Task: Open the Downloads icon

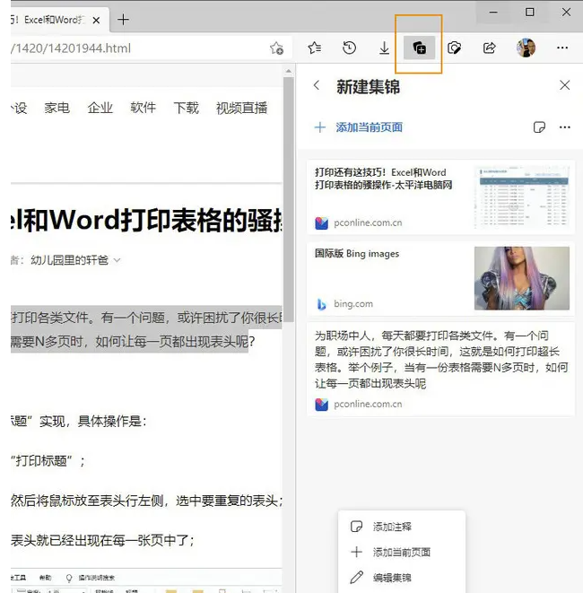Action: pyautogui.click(x=384, y=48)
